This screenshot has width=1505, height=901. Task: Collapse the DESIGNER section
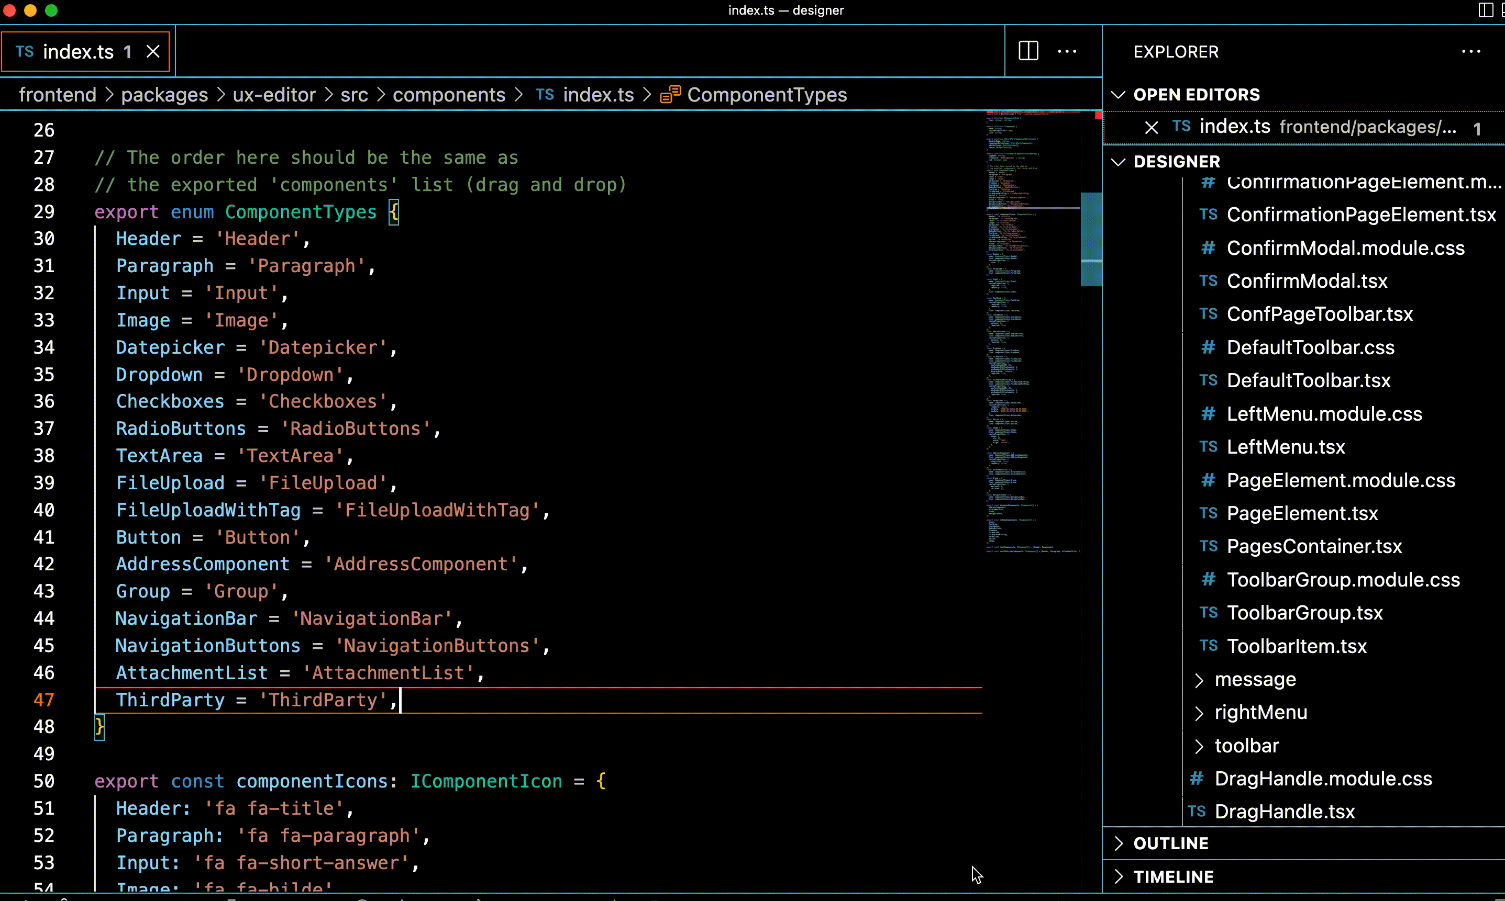click(1118, 162)
